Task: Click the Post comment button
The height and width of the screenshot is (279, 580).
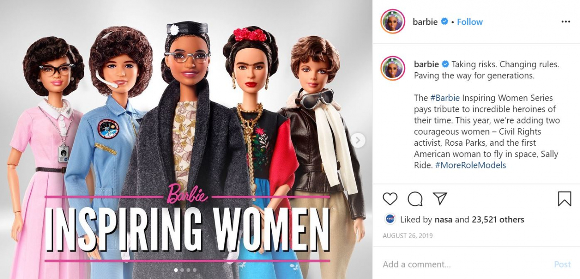Action: (562, 264)
